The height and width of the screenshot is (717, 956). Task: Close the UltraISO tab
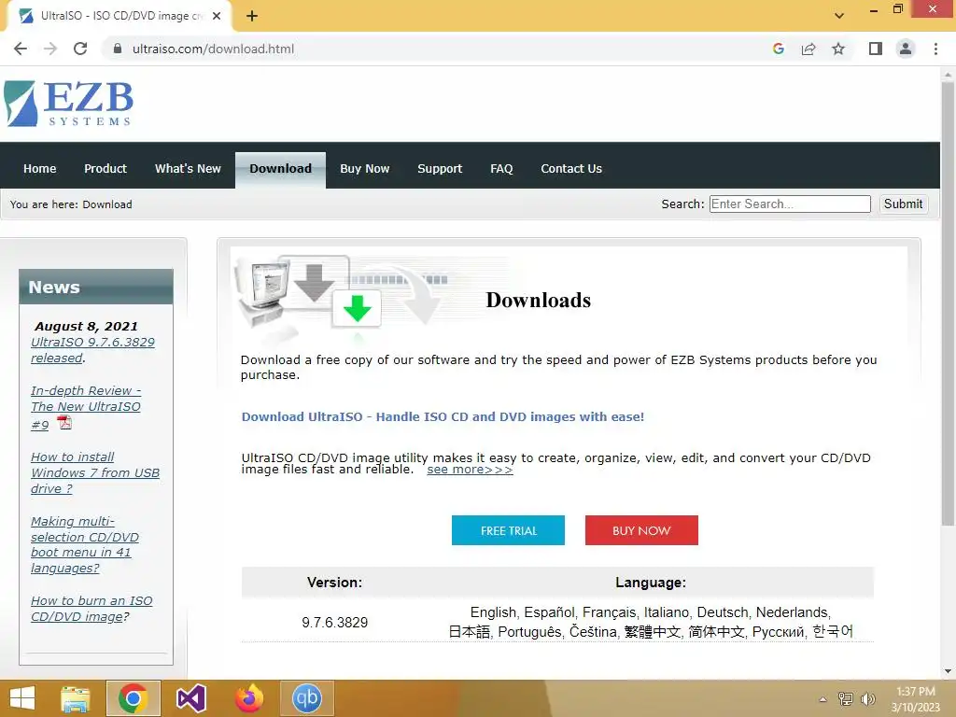coord(217,16)
